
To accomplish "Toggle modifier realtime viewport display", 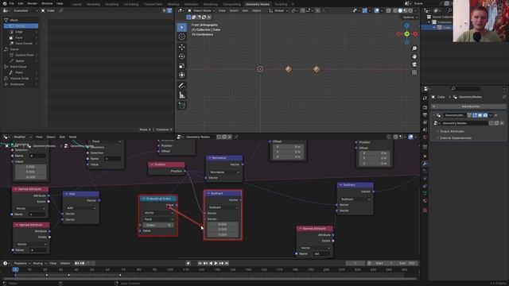I will 480,115.
